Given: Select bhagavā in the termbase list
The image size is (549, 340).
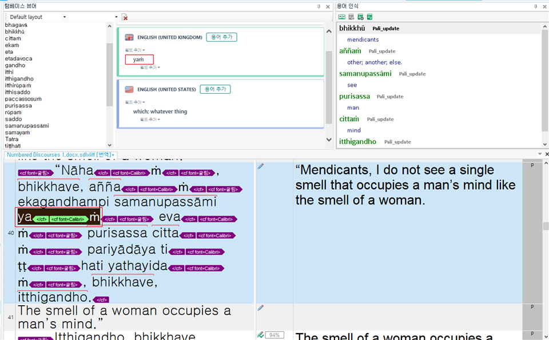Looking at the screenshot, I should click(x=16, y=25).
